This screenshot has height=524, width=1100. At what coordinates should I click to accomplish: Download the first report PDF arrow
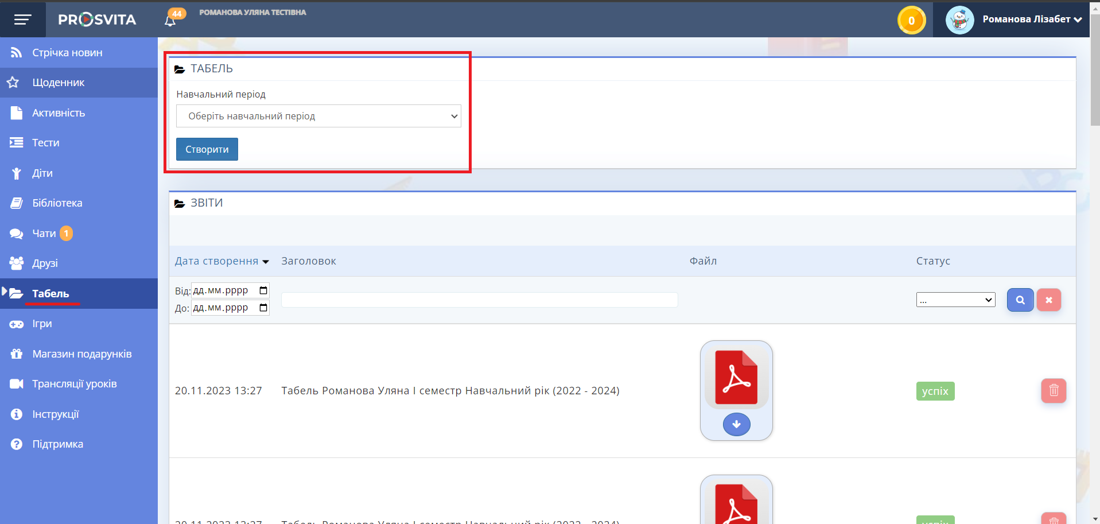click(736, 425)
